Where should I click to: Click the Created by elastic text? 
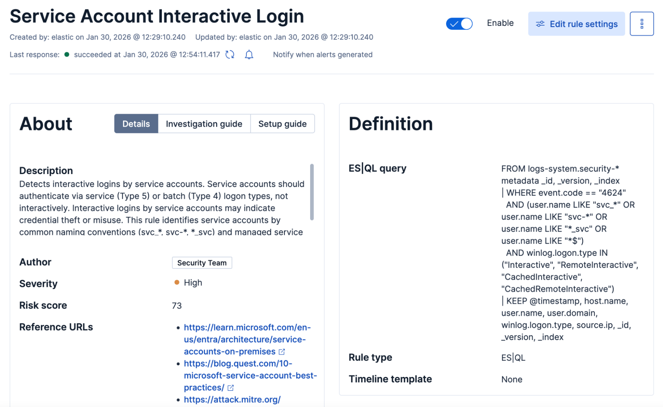(x=97, y=37)
